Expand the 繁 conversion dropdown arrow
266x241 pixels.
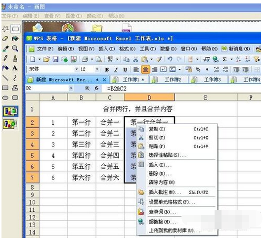(117, 59)
